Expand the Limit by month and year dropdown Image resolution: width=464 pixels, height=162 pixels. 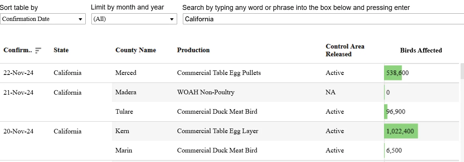[134, 19]
